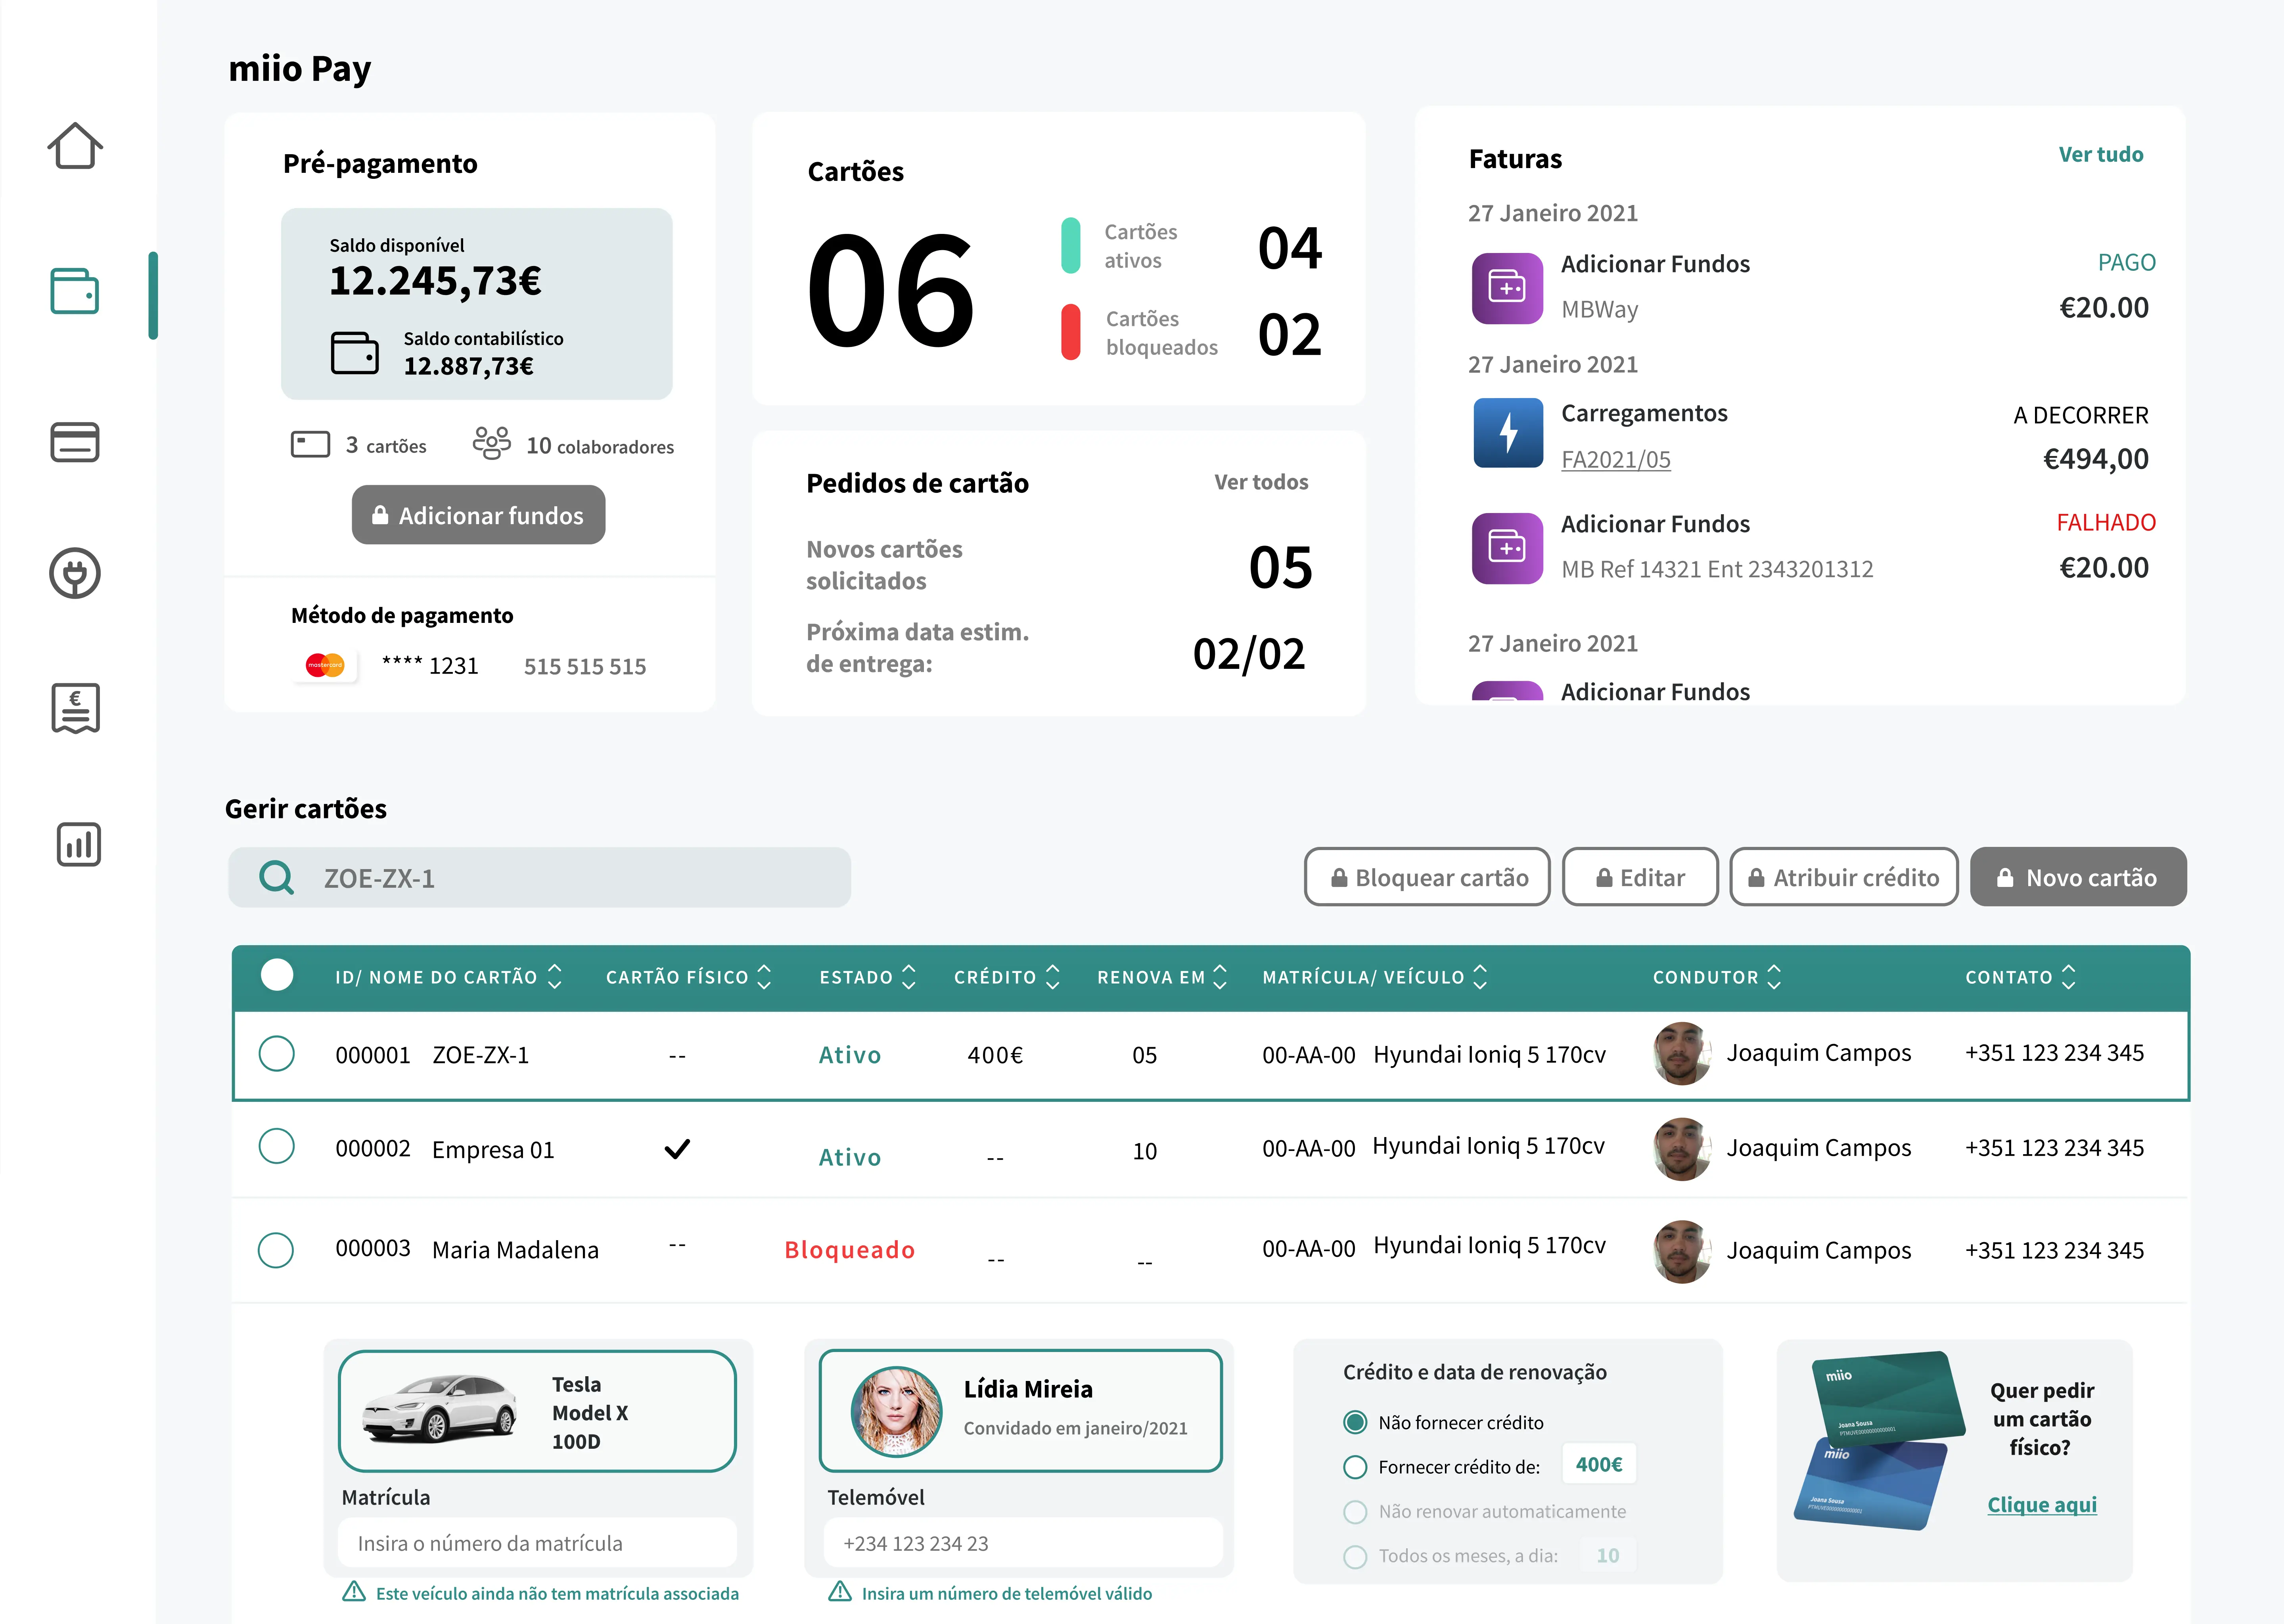The width and height of the screenshot is (2284, 1624).
Task: Click Novo cartão button
Action: coord(2078,877)
